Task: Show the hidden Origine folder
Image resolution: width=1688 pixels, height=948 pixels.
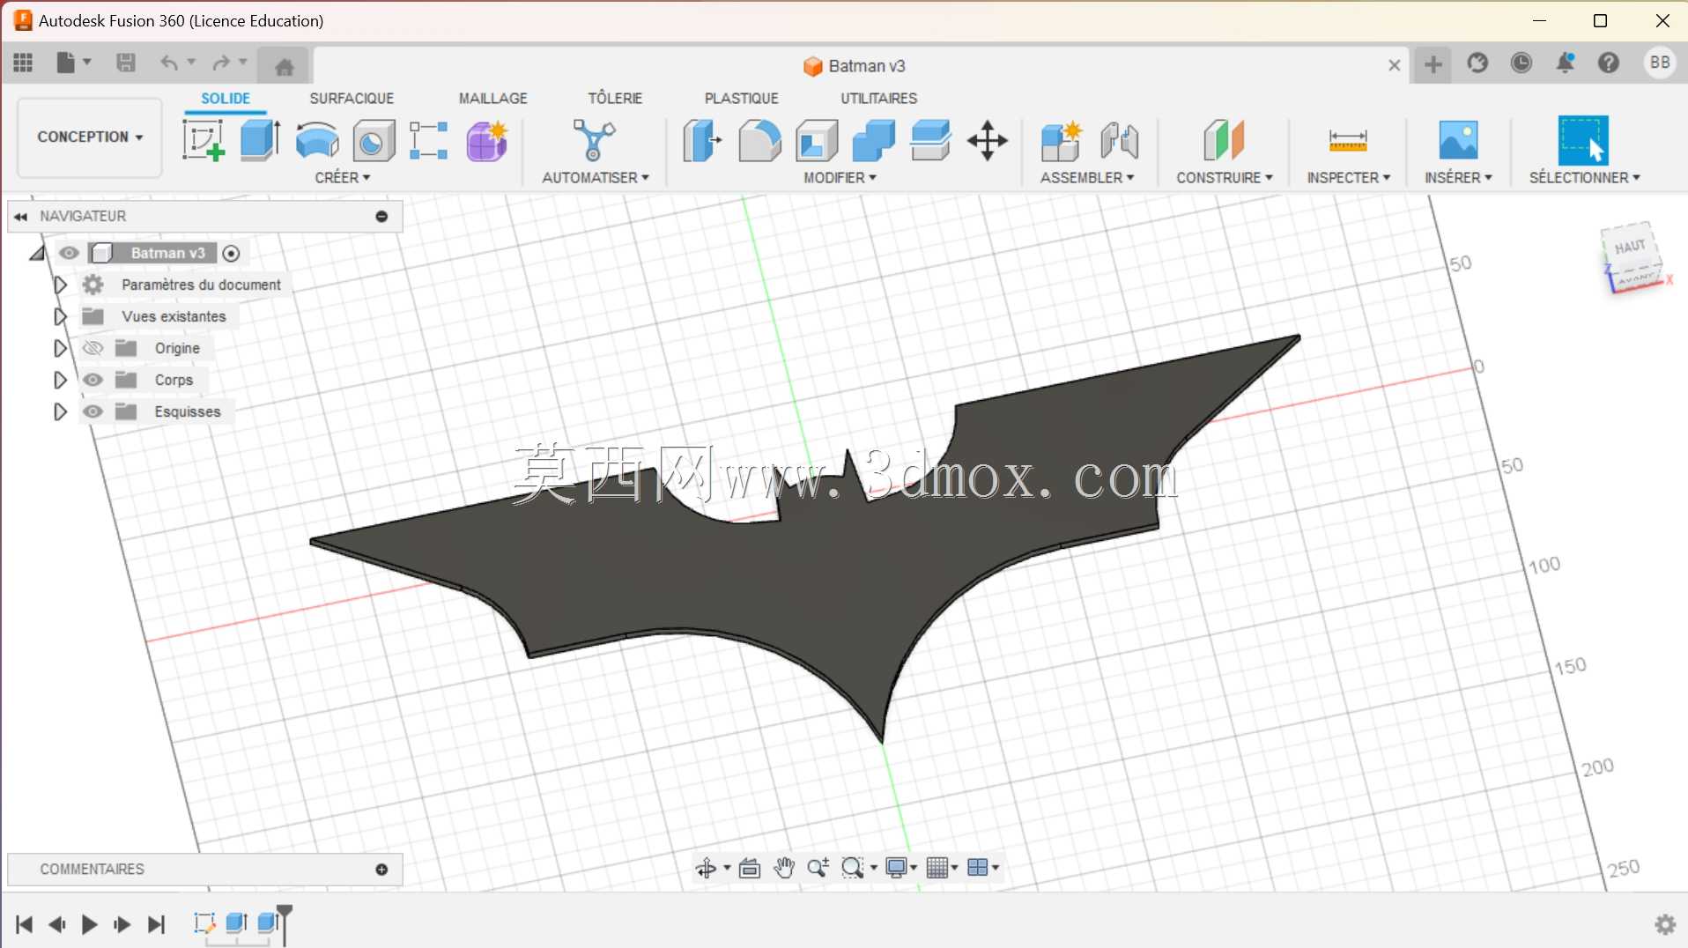Action: click(x=93, y=348)
